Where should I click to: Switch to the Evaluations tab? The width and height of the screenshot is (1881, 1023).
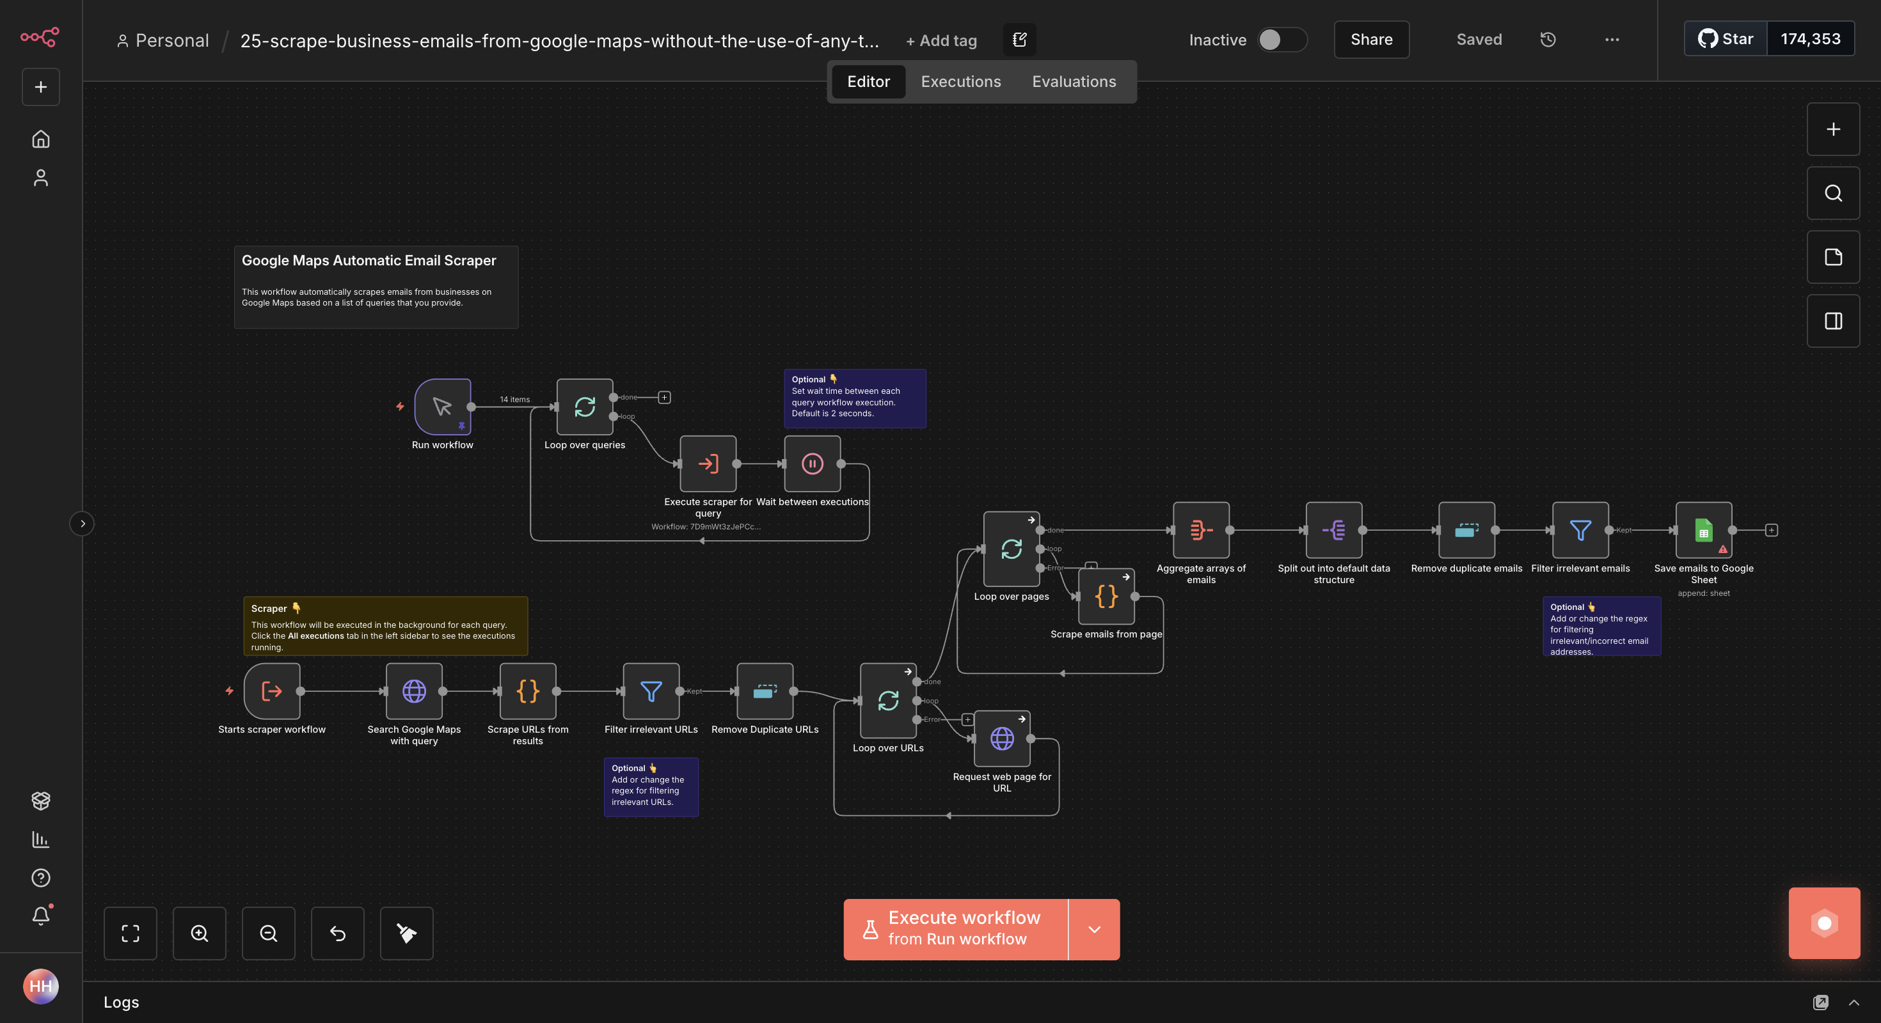(x=1074, y=82)
